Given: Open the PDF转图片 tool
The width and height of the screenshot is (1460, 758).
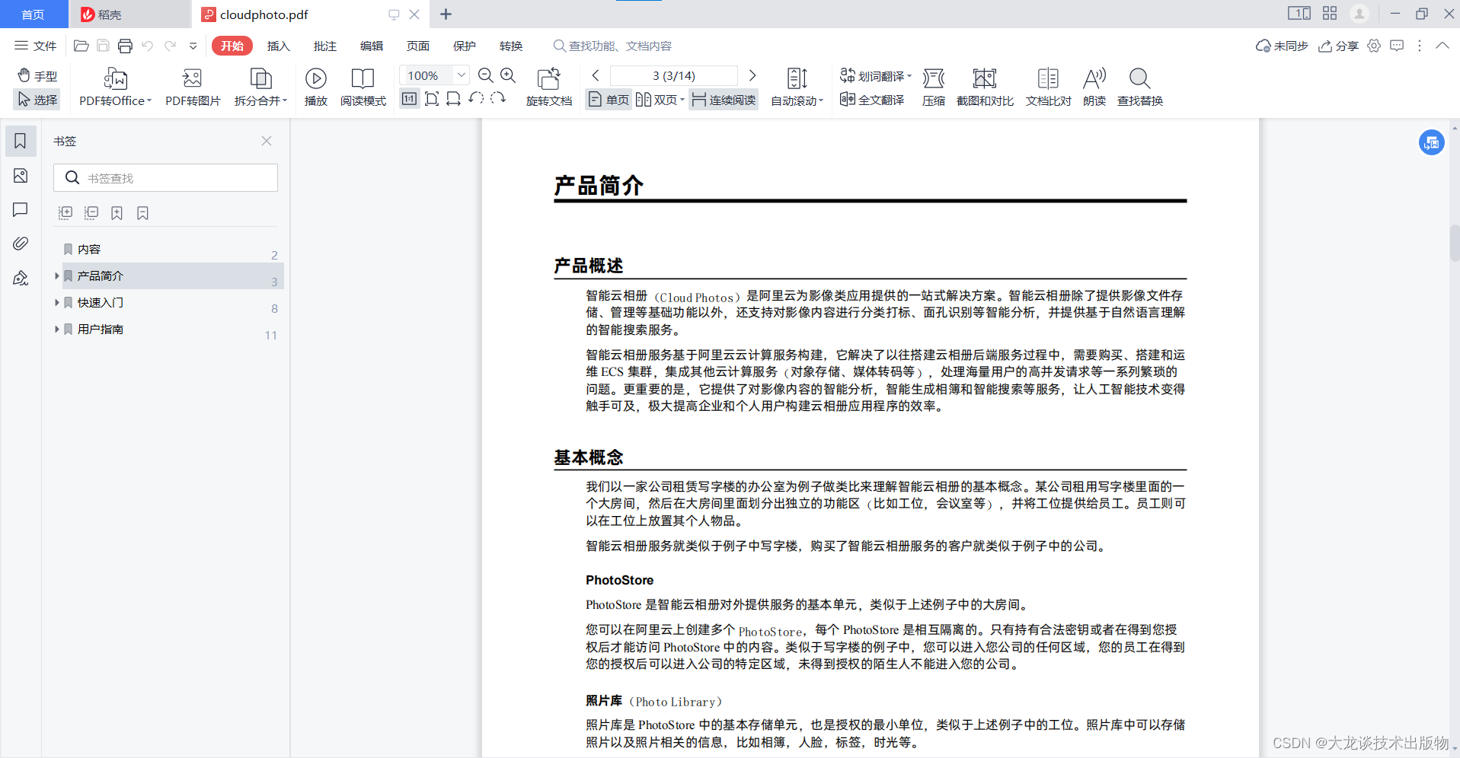Looking at the screenshot, I should pos(192,79).
